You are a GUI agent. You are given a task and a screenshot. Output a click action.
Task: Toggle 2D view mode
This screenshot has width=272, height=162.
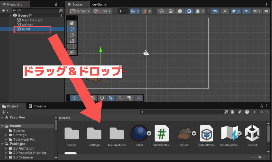(215, 11)
